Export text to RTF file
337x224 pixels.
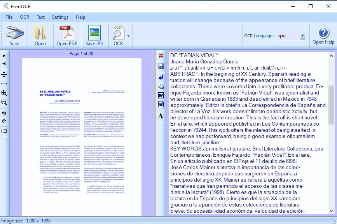pos(161,105)
